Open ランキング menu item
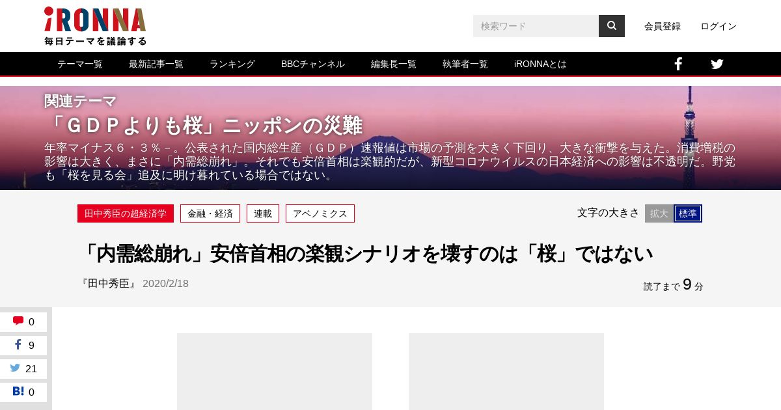The height and width of the screenshot is (410, 781). (232, 64)
